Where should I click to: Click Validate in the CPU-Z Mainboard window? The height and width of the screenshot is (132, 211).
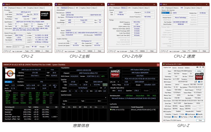[x=90, y=51]
